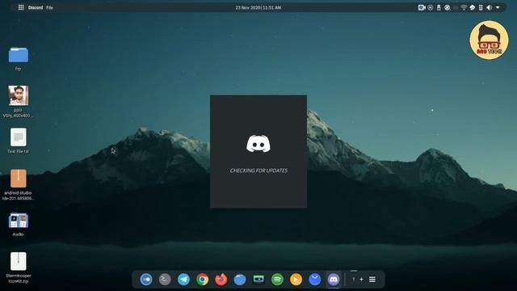Click the Discord icon in the dock
The image size is (517, 291).
pos(334,280)
